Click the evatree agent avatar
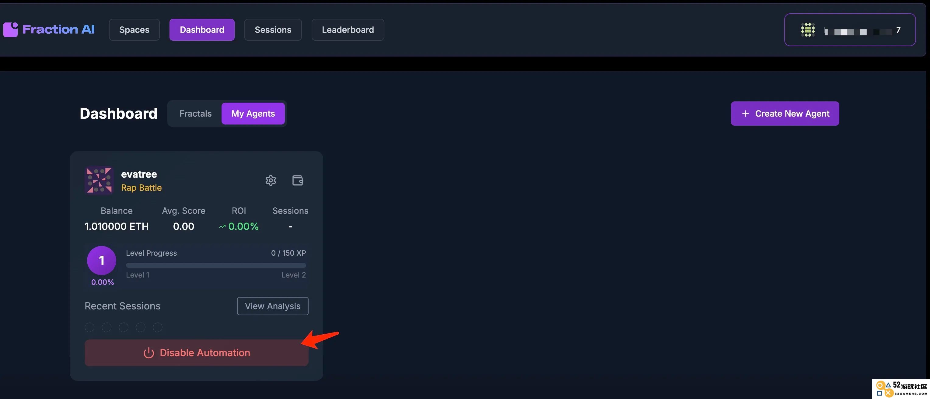 tap(99, 180)
